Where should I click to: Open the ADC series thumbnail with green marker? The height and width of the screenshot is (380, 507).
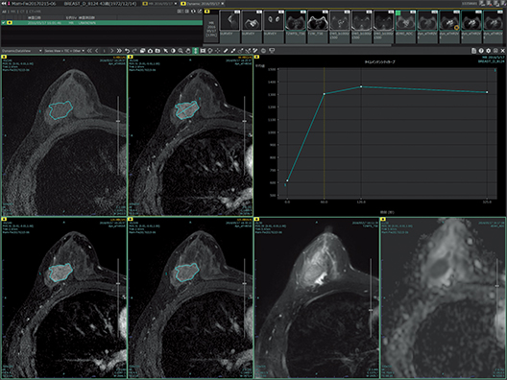pyautogui.click(x=405, y=26)
